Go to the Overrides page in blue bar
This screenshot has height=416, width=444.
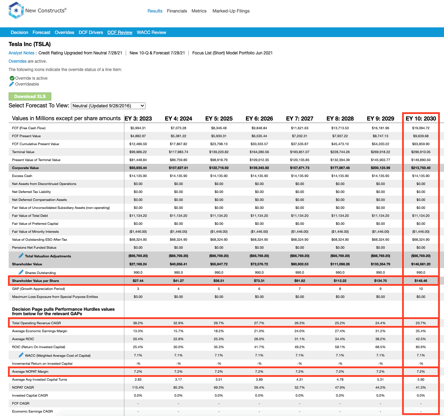click(64, 33)
